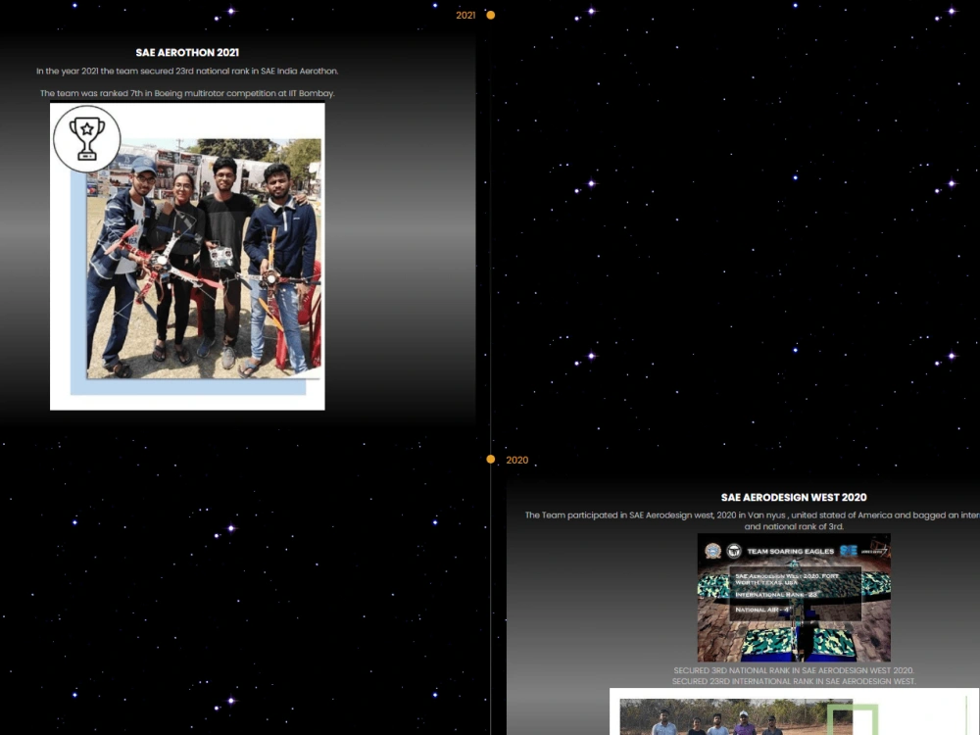The height and width of the screenshot is (735, 980).
Task: Select the 2021 timeline marker dot
Action: (491, 15)
